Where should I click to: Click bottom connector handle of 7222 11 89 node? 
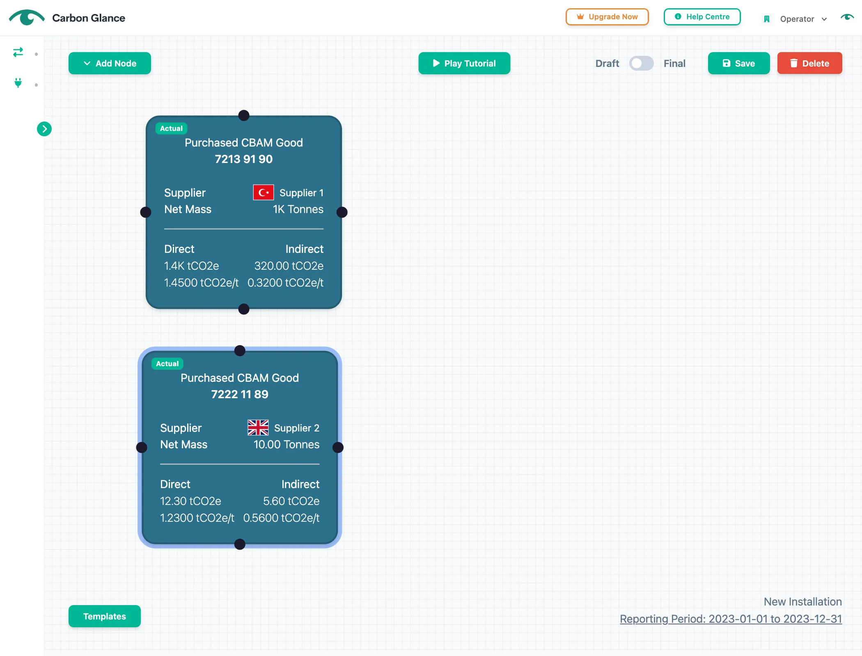coord(240,544)
